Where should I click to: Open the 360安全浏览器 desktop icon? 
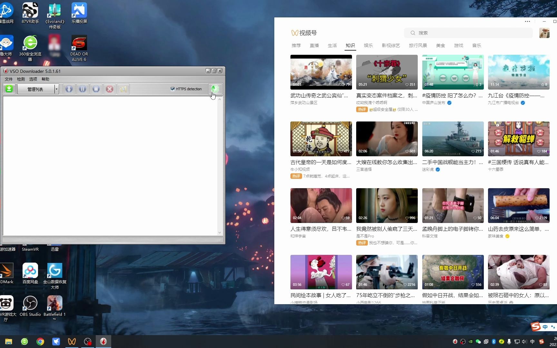30,48
